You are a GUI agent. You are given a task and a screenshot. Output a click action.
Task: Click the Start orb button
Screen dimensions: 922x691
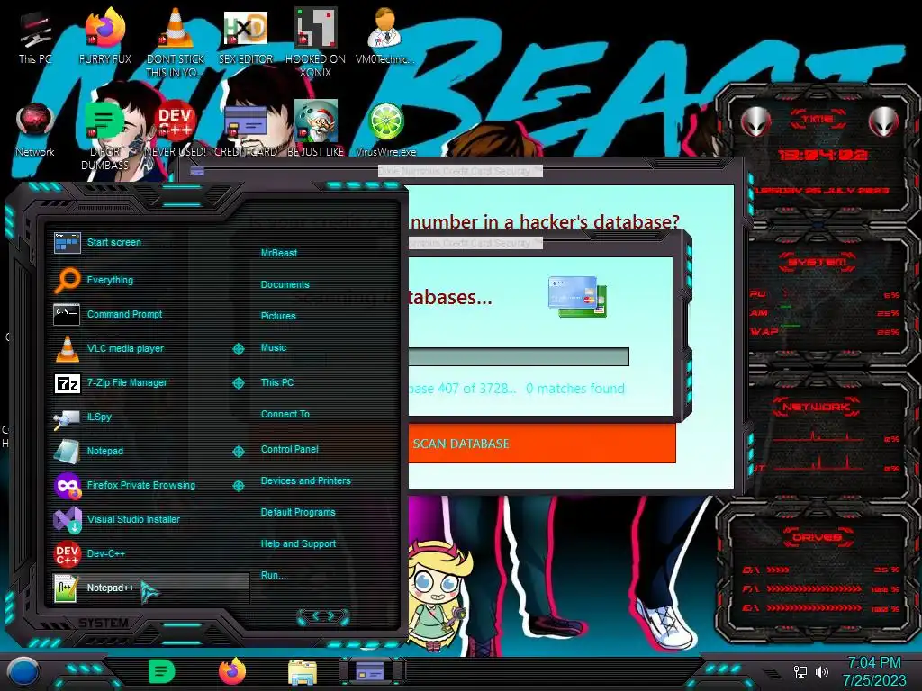(x=23, y=671)
